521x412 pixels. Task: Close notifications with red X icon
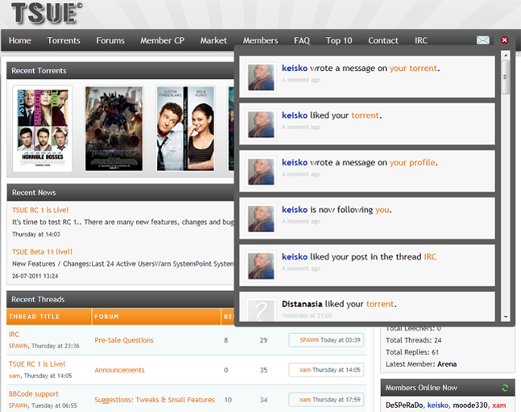coord(505,40)
